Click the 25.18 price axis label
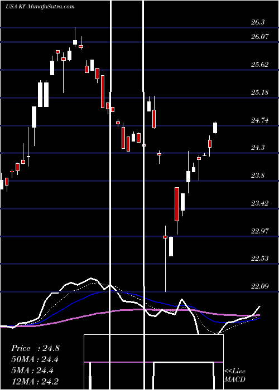Viewport: 279px width, 390px height. coord(260,92)
